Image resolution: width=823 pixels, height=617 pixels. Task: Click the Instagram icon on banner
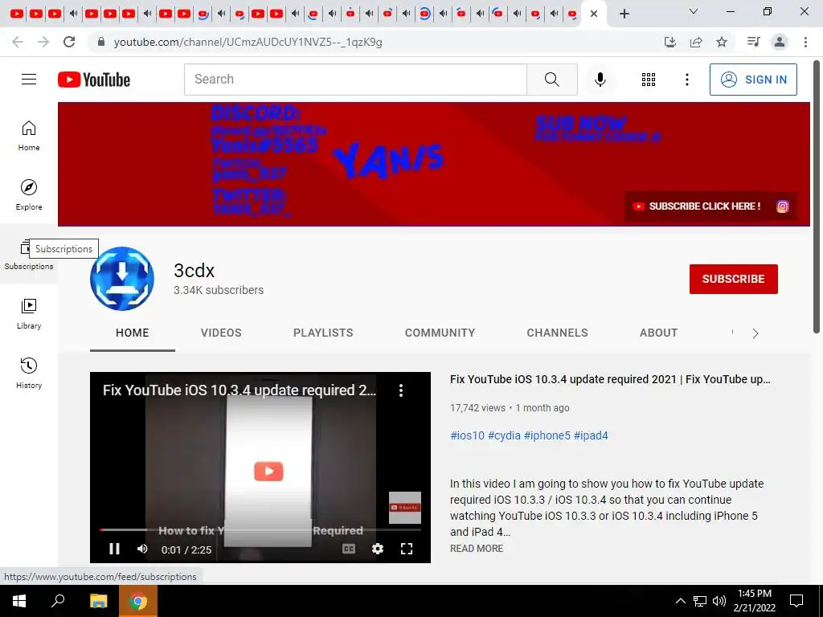(782, 206)
